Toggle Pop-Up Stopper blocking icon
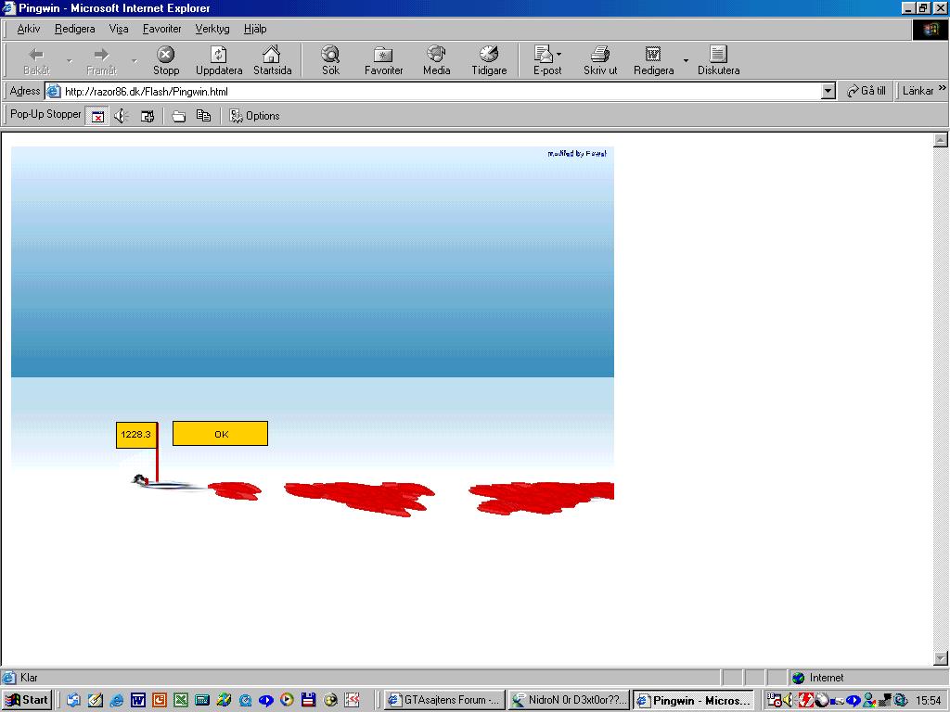950x712 pixels. (x=96, y=116)
